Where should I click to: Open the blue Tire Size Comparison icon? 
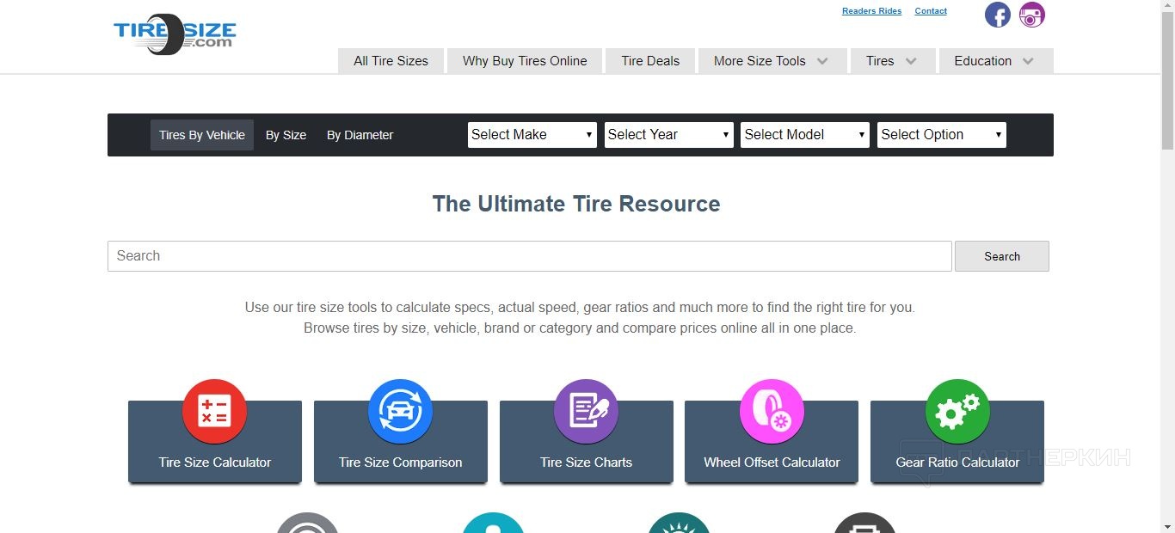tap(401, 412)
